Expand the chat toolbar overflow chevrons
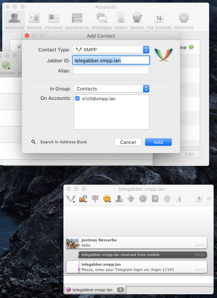The height and width of the screenshot is (298, 217). (209, 199)
